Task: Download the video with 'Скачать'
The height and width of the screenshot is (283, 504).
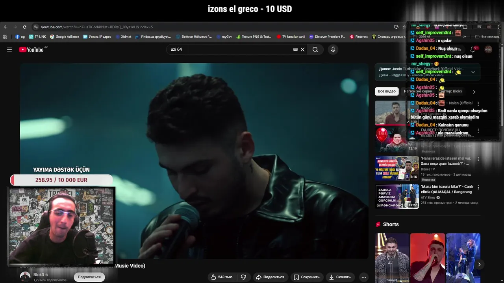Action: pyautogui.click(x=340, y=277)
